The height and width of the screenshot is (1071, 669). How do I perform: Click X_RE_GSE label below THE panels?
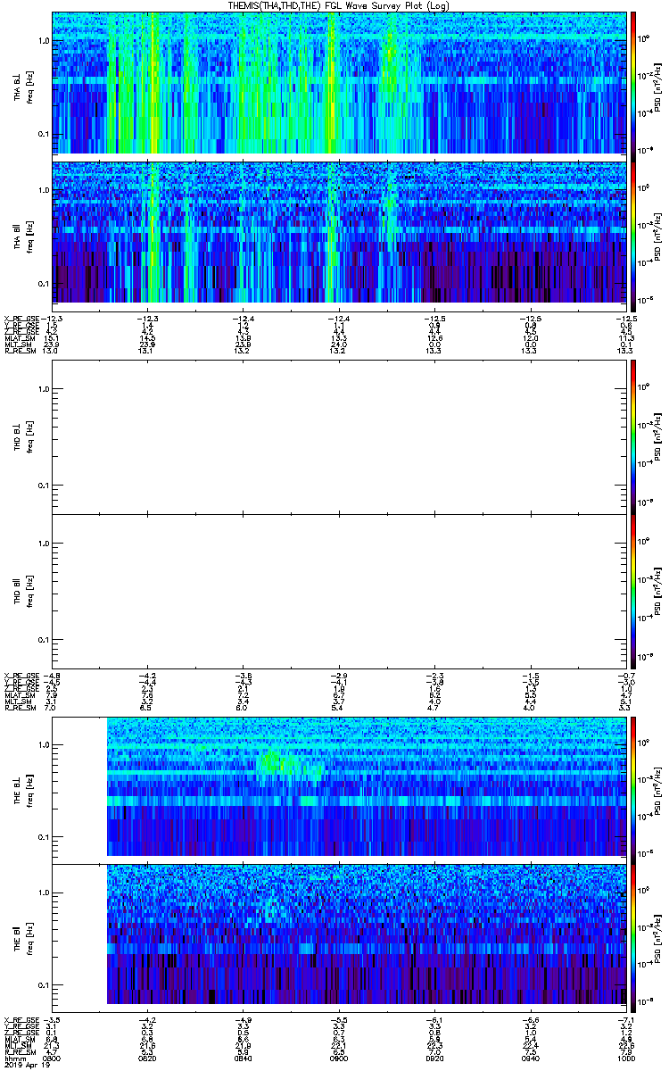(21, 1019)
